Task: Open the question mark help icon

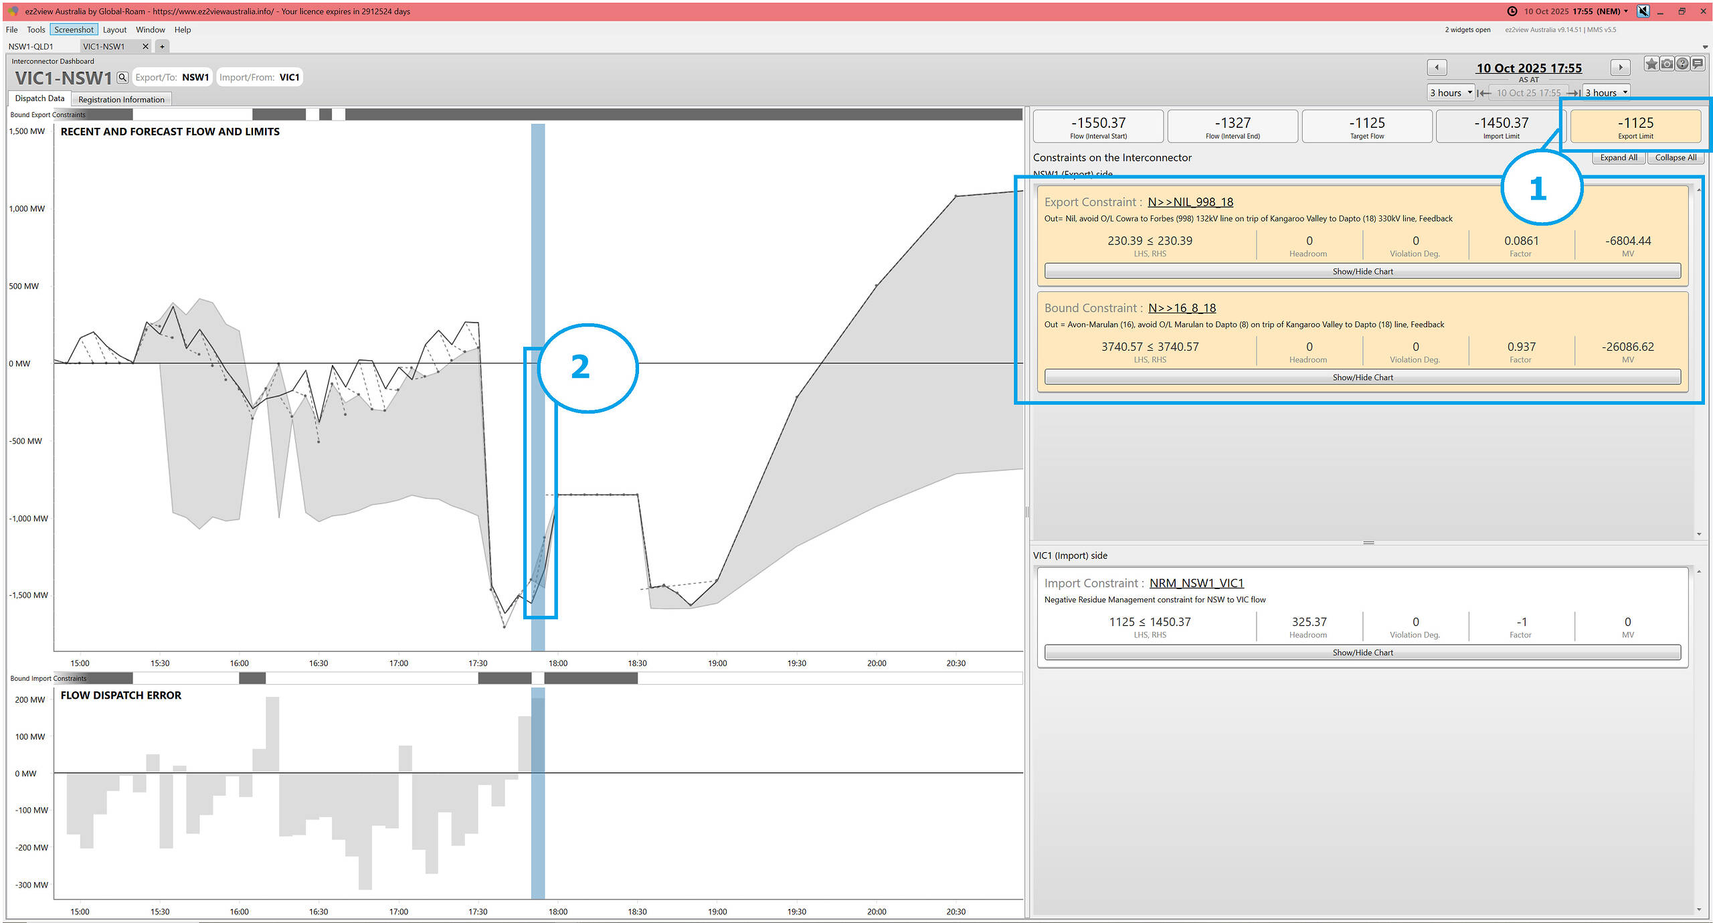Action: tap(1682, 64)
